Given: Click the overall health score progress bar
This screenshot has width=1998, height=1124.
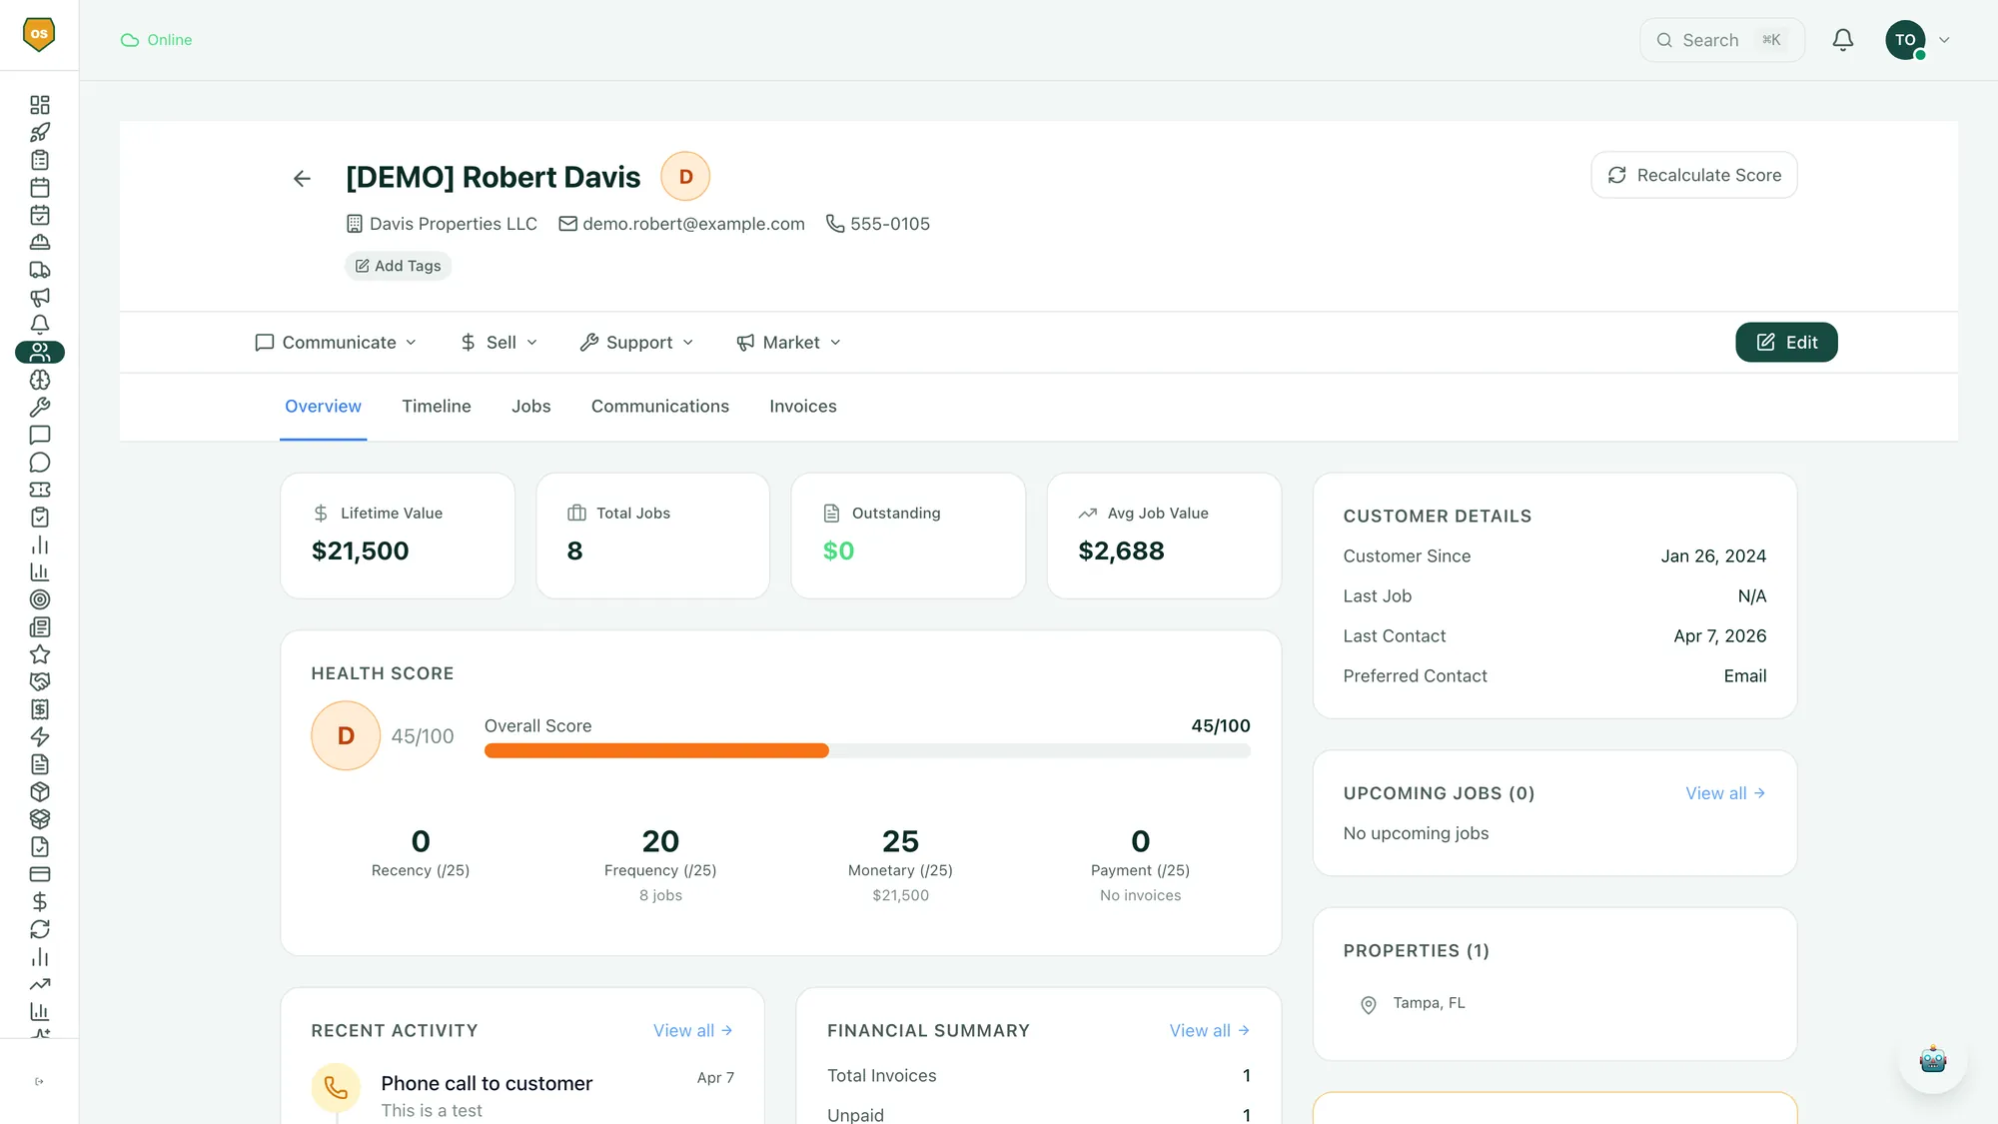Looking at the screenshot, I should [867, 750].
